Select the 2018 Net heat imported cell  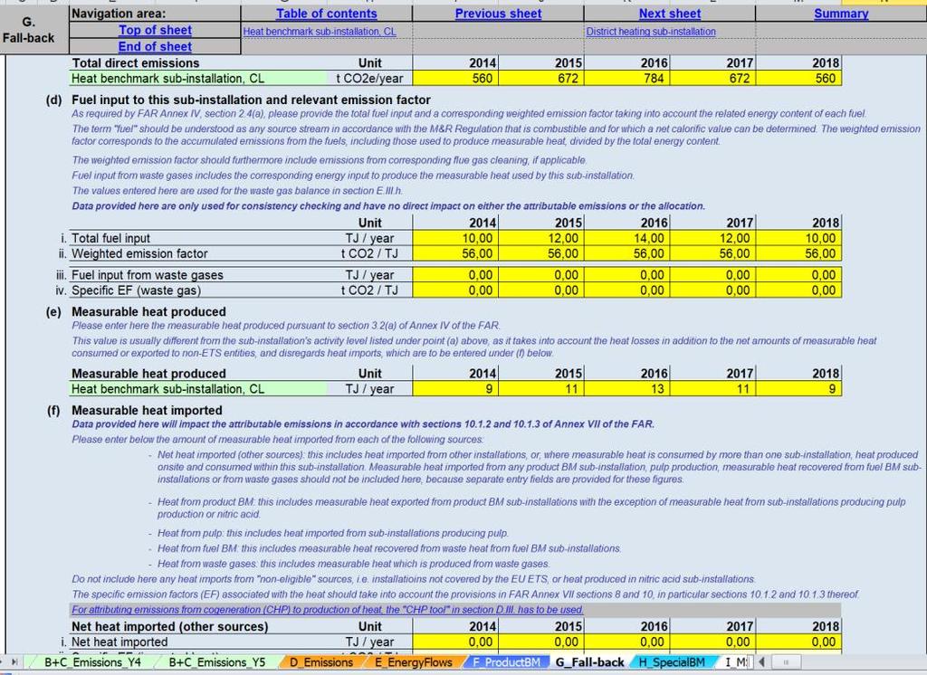point(798,642)
